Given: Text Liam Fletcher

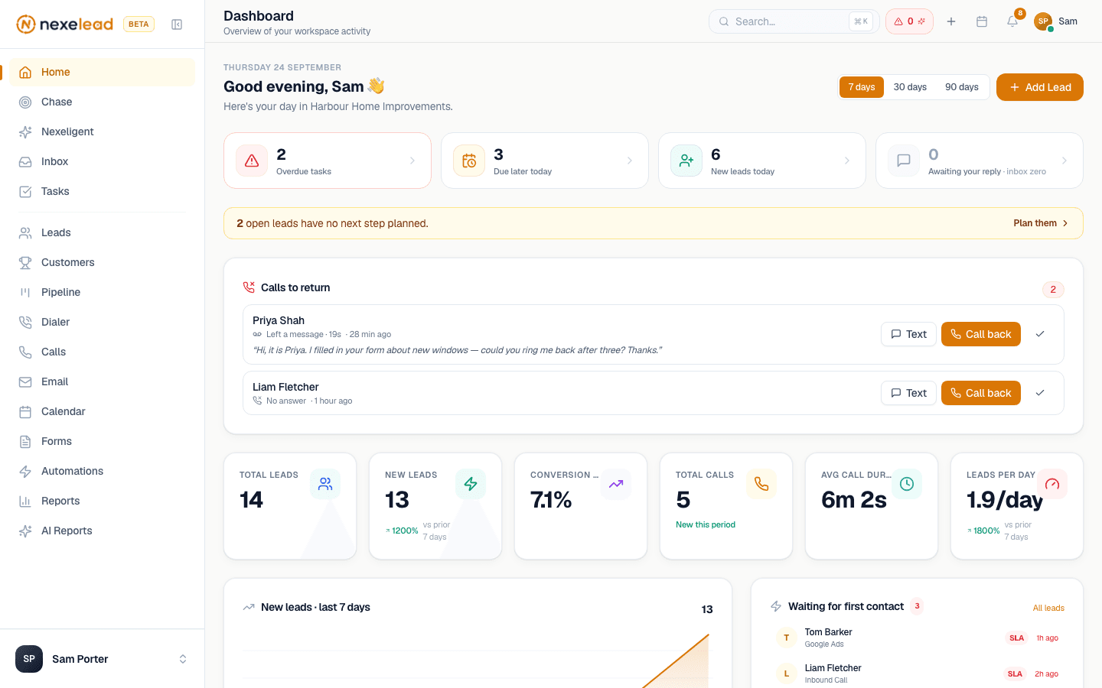Looking at the screenshot, I should pyautogui.click(x=908, y=393).
